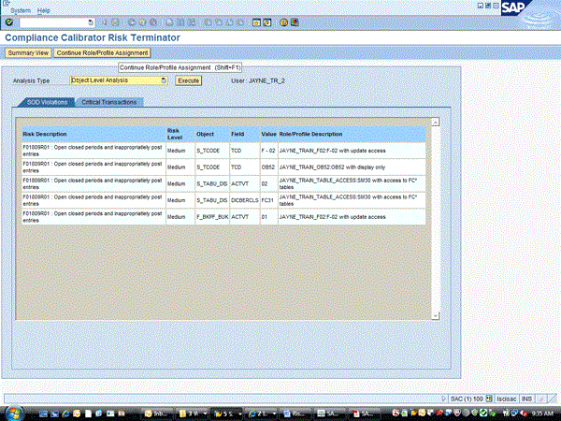The height and width of the screenshot is (421, 561).
Task: Switch to the Critical Transactions tab
Action: 108,102
